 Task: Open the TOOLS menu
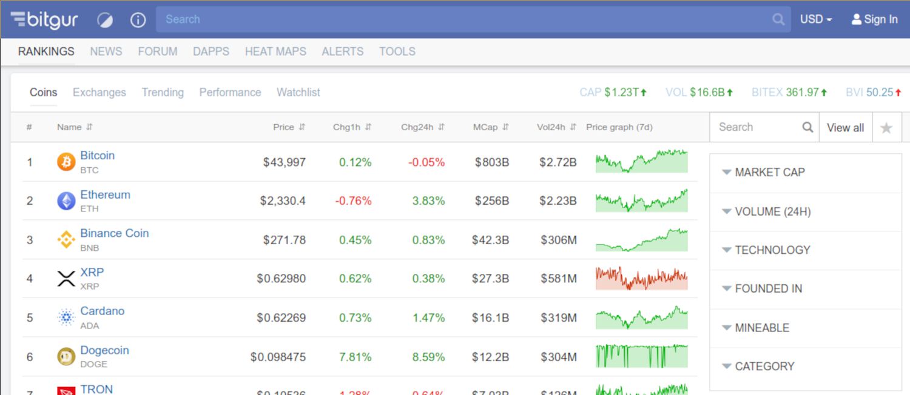click(x=397, y=51)
